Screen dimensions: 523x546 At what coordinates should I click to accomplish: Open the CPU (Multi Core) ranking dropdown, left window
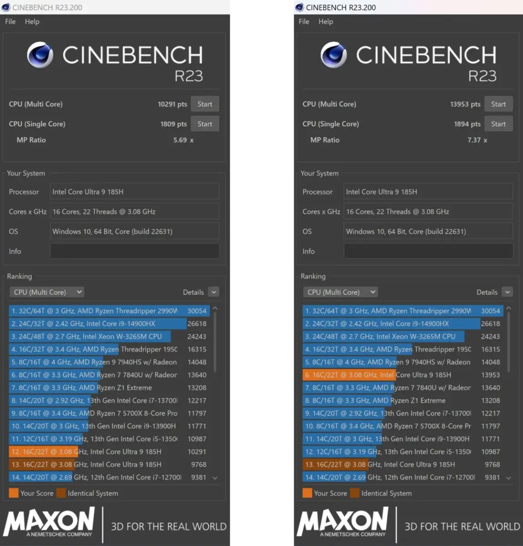pos(47,292)
